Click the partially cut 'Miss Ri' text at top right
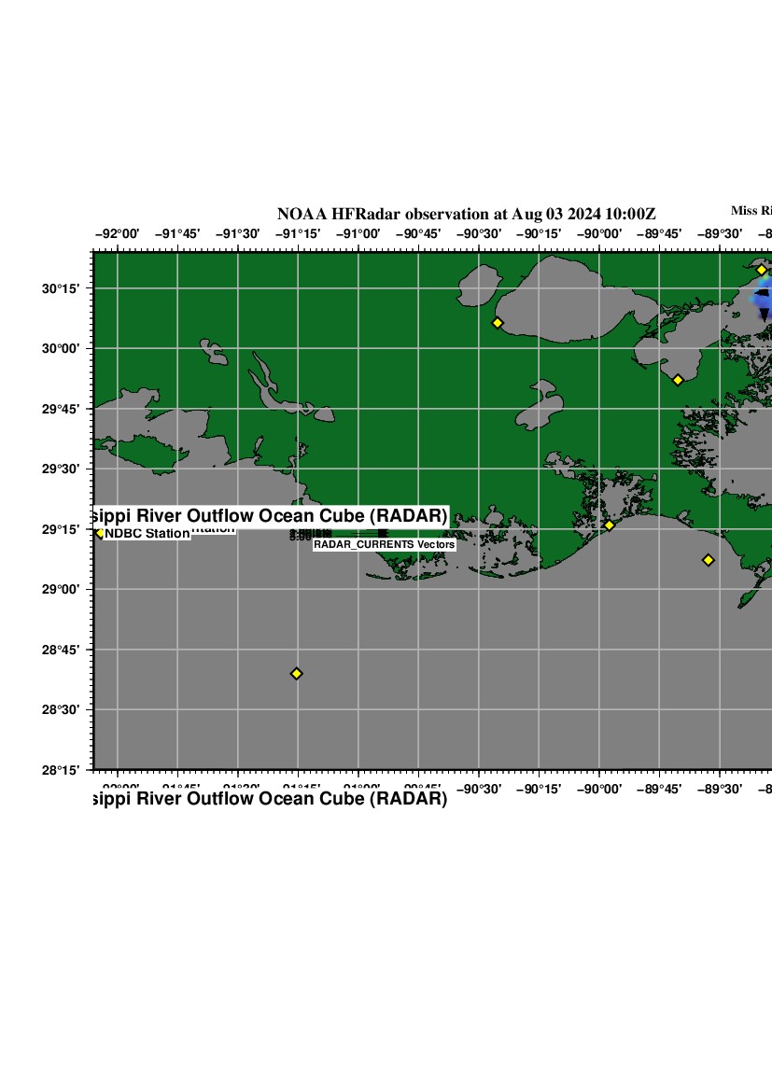Screen dimensions: 772x1092 [751, 210]
